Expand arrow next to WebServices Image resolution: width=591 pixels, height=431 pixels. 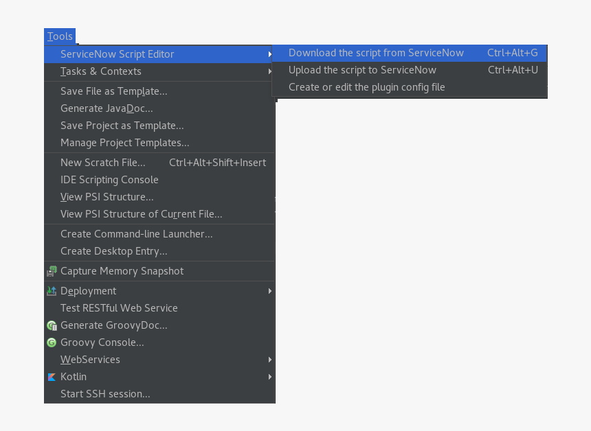[270, 360]
